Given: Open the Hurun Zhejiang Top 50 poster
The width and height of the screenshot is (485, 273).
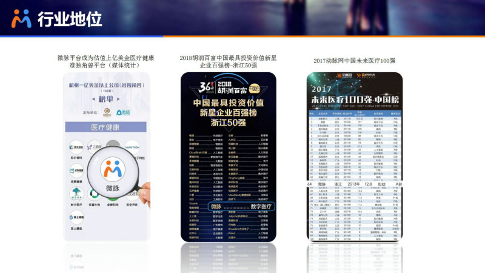Looking at the screenshot, I should point(229,157).
